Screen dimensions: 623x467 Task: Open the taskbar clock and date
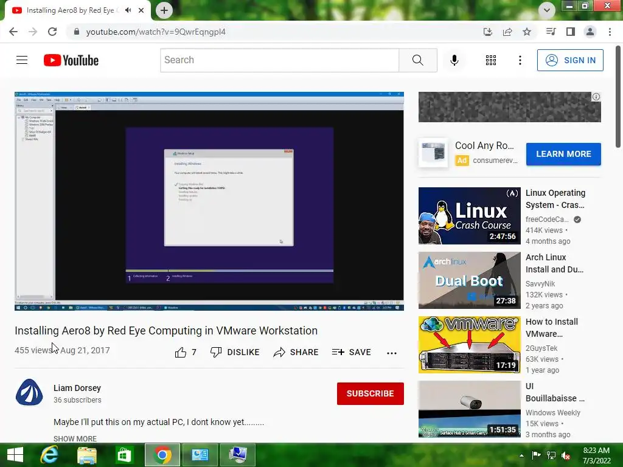(x=596, y=455)
